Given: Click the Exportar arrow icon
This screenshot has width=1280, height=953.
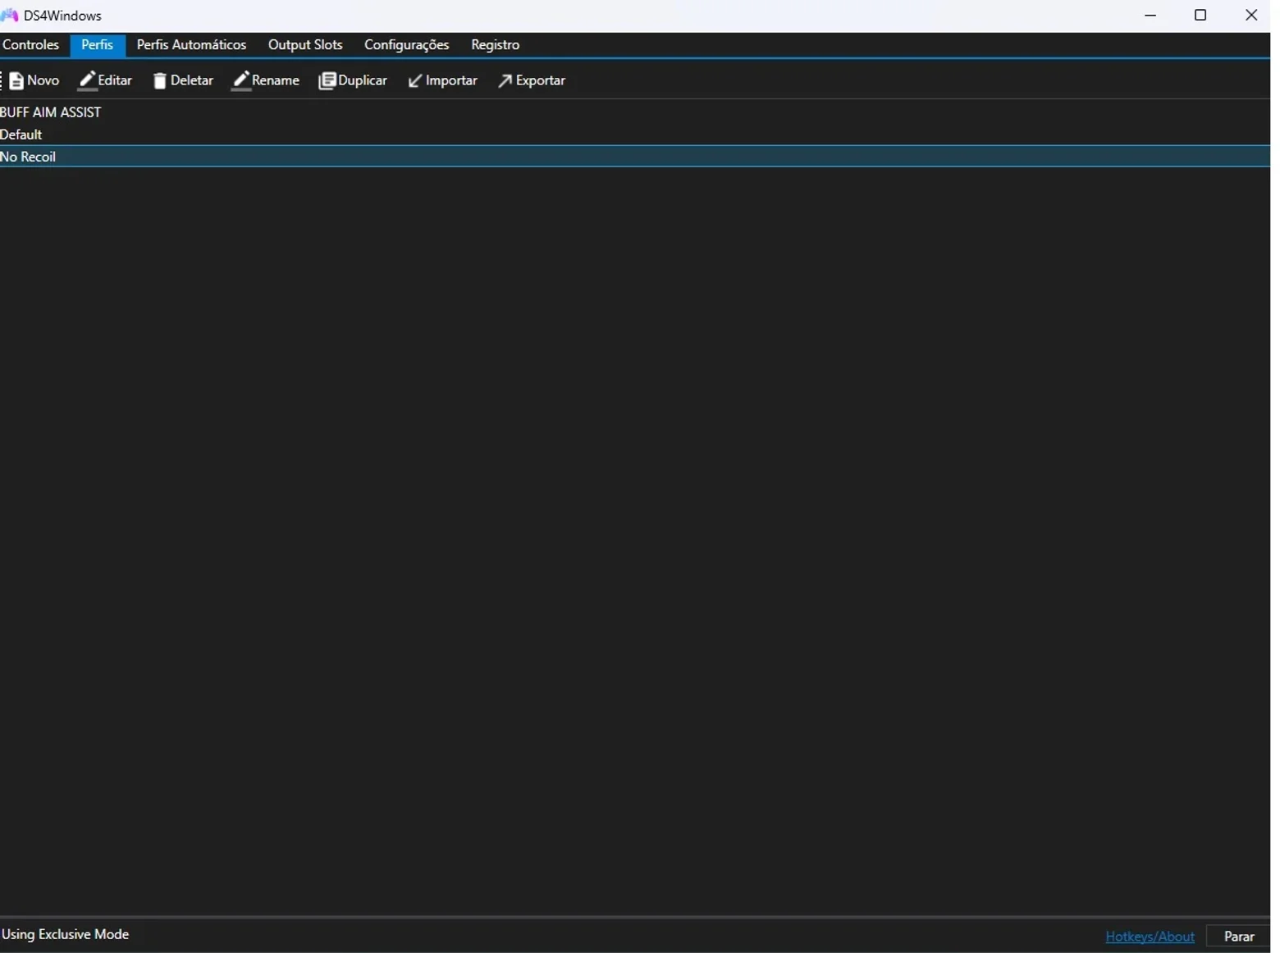Looking at the screenshot, I should click(505, 80).
